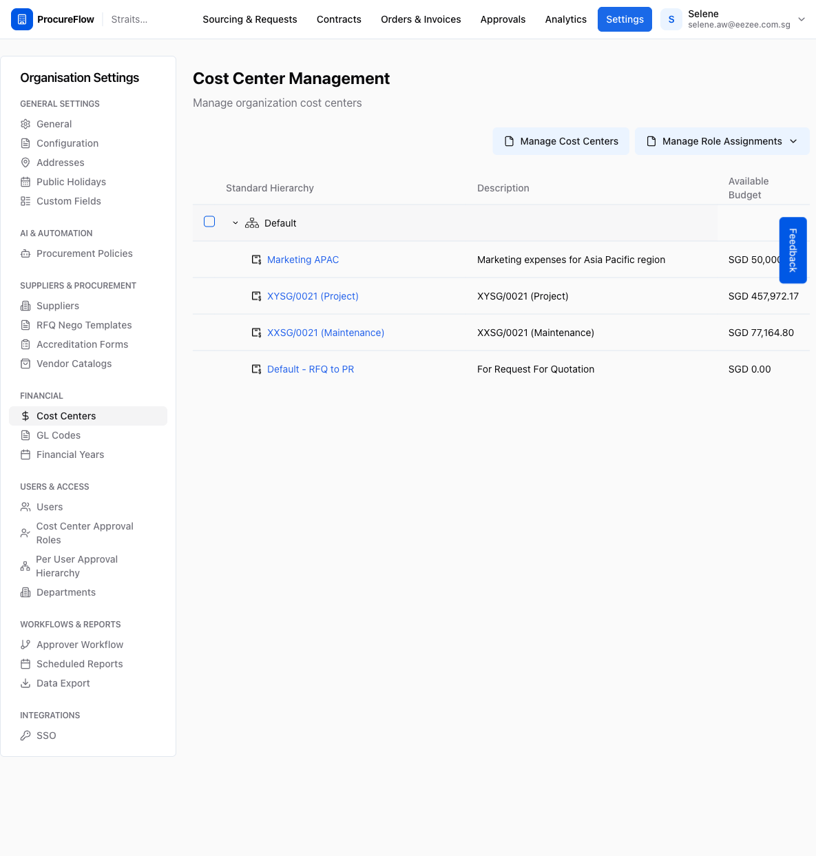Click the Users people icon
The width and height of the screenshot is (816, 856).
25,507
